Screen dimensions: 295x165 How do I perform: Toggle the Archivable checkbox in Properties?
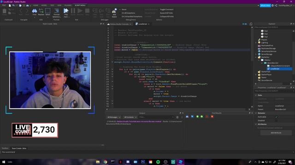[x=276, y=117]
